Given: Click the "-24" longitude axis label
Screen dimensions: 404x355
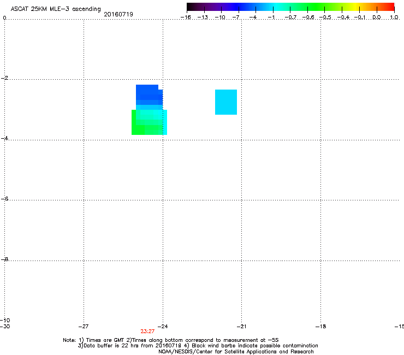Looking at the screenshot, I should [x=163, y=327].
